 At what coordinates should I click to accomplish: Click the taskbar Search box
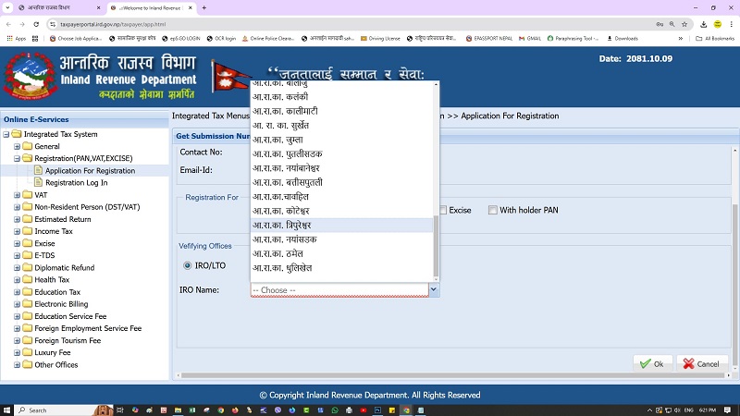[57, 410]
